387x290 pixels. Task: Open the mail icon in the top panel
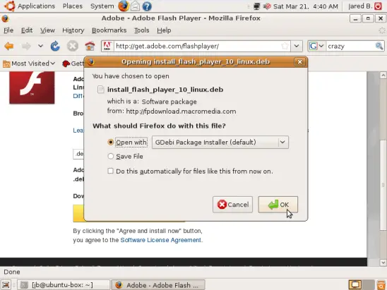coord(135,6)
